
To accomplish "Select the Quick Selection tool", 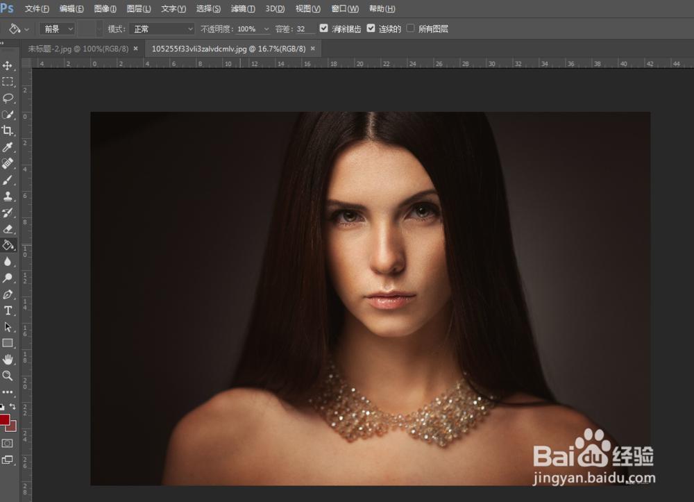I will [x=8, y=115].
